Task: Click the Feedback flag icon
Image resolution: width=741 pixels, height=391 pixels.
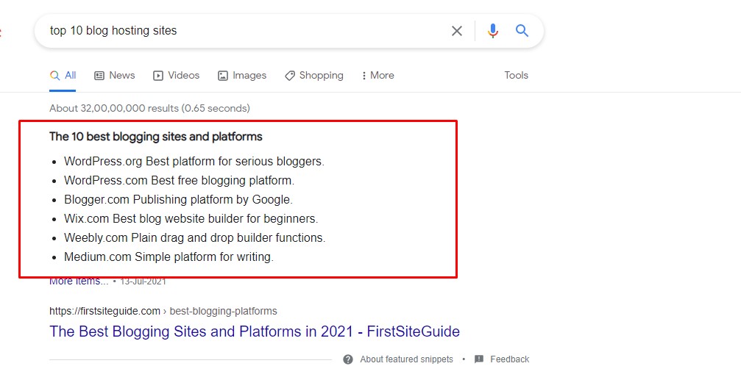Action: (x=479, y=359)
